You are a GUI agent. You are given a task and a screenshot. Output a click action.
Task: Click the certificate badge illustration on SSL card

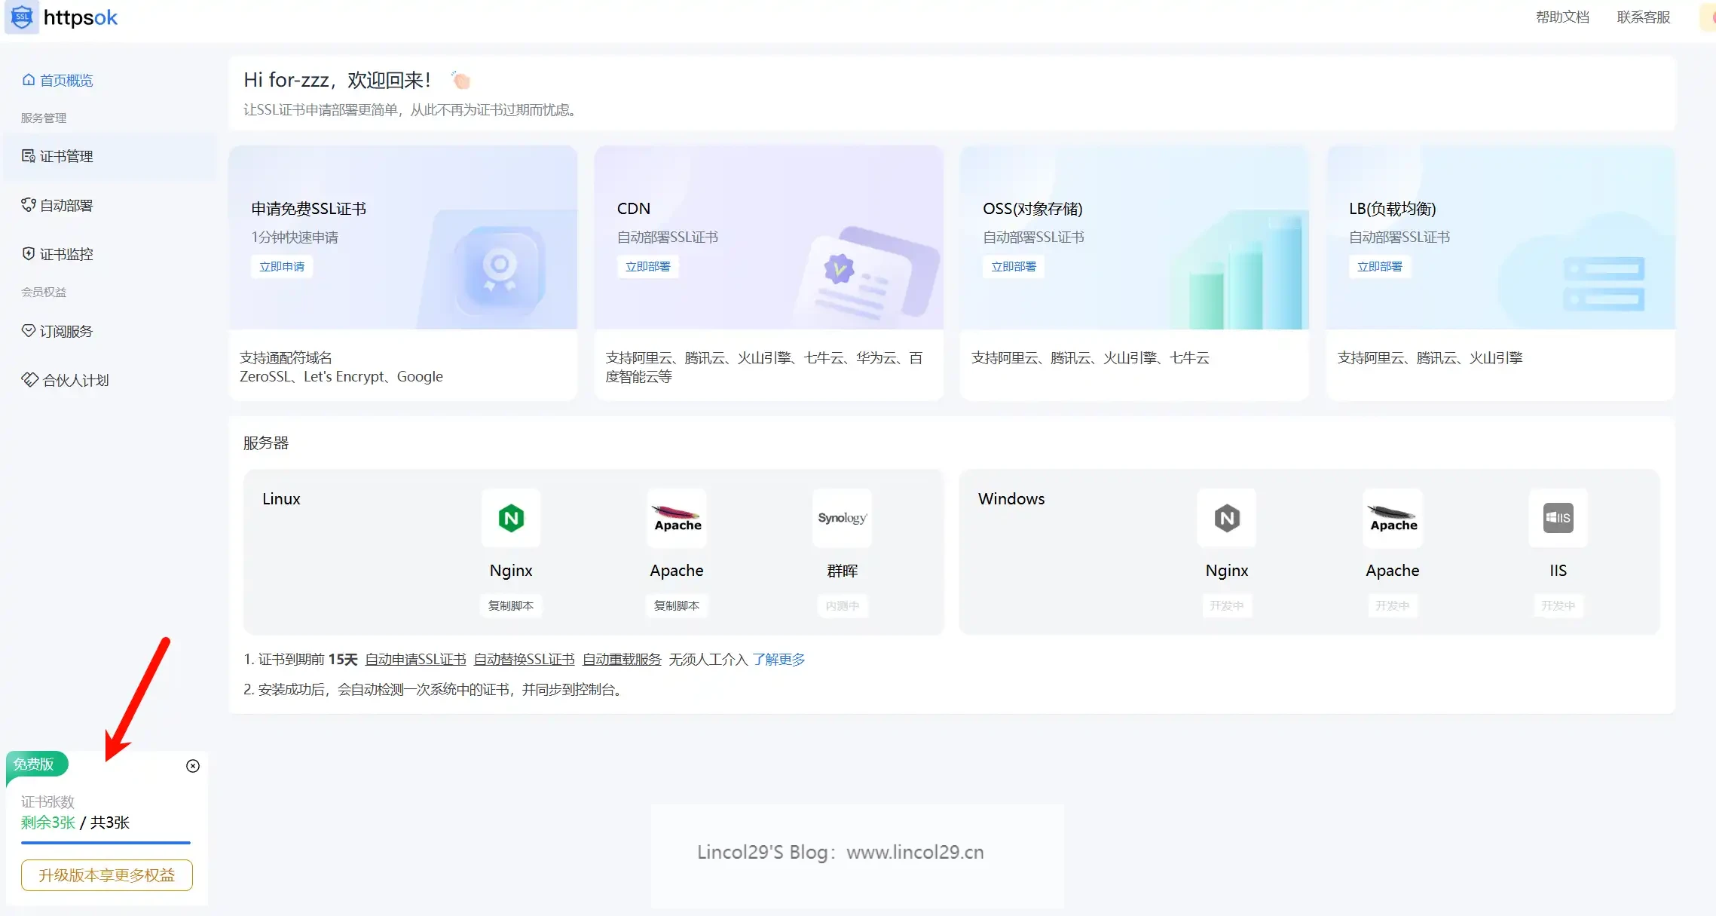[x=499, y=270]
